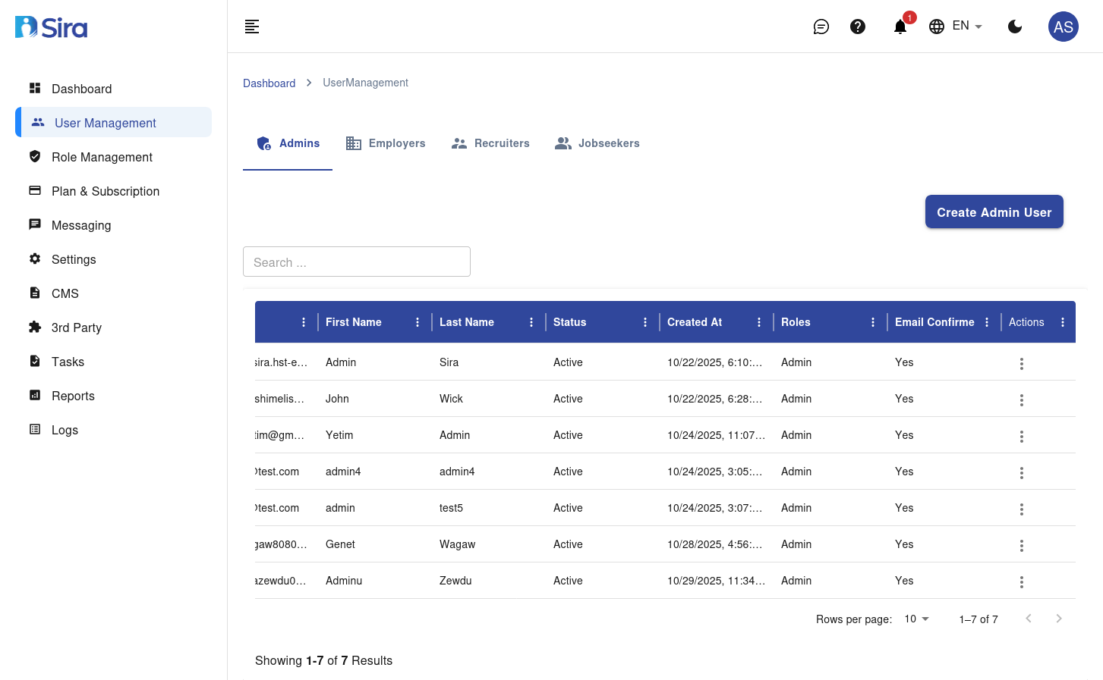The height and width of the screenshot is (680, 1103).
Task: Open the help icon in the header
Action: (x=858, y=26)
